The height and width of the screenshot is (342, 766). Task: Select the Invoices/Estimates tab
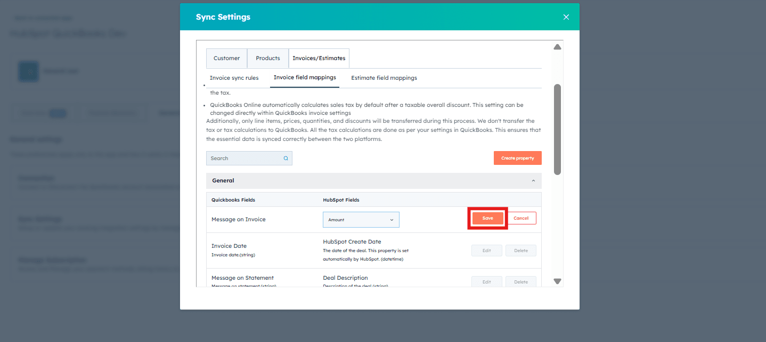pos(319,59)
